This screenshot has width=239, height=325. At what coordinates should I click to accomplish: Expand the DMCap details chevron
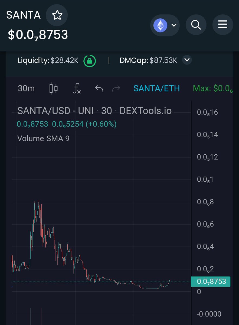187,60
